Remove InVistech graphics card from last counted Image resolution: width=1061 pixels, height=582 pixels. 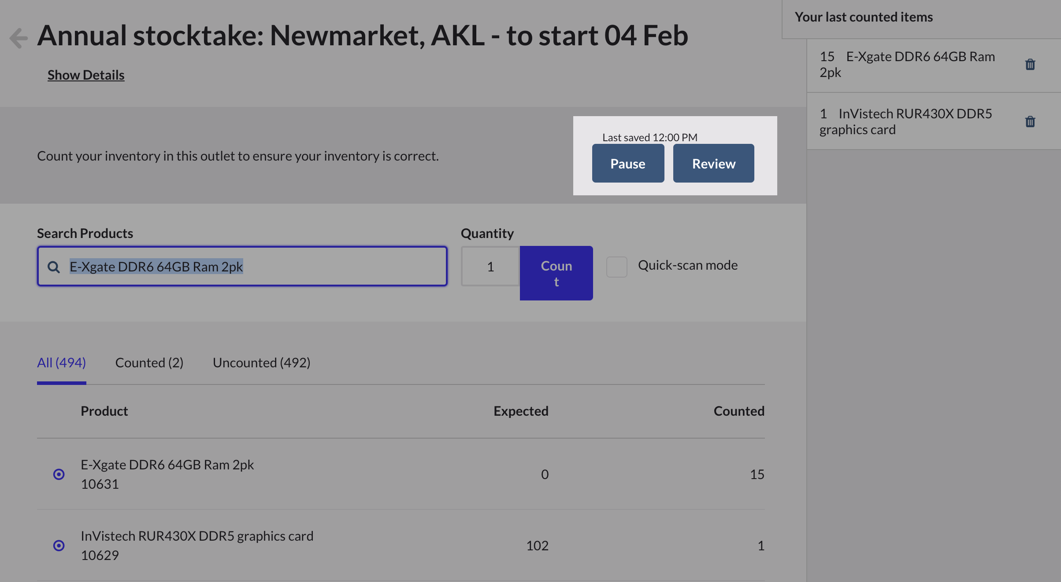coord(1030,122)
